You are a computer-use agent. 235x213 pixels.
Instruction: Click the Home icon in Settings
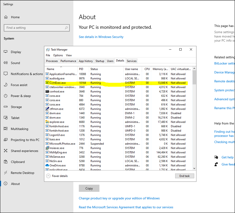[x=6, y=17]
